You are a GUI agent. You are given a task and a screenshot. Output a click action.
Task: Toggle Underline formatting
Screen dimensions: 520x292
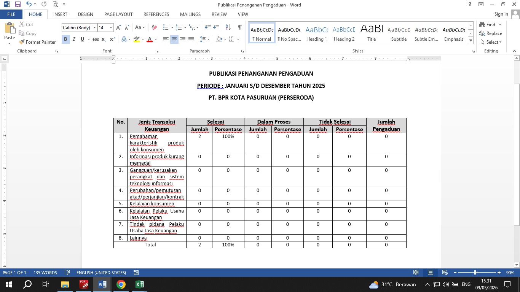(82, 39)
